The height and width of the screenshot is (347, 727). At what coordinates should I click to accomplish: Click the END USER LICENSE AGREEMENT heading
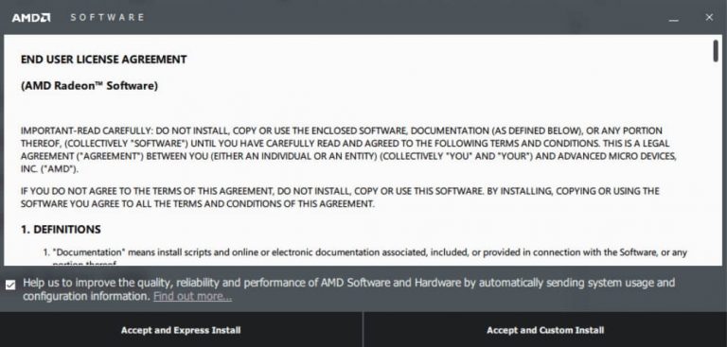pos(104,60)
